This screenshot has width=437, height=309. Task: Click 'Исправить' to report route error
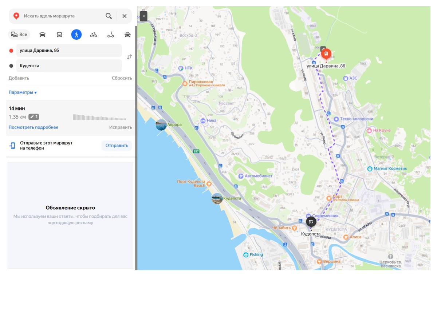[121, 127]
